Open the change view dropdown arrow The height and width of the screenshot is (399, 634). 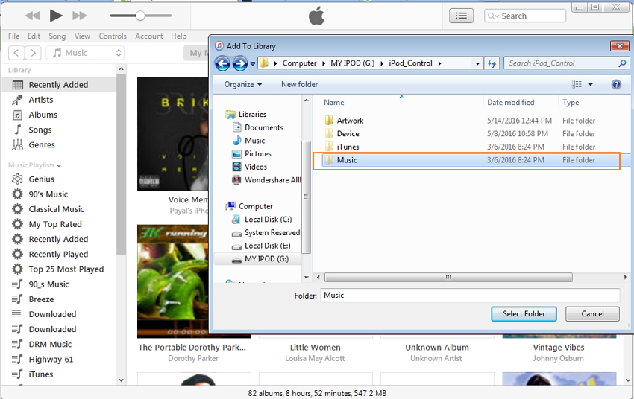[x=591, y=85]
